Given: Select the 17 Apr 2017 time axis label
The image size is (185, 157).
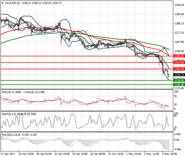Looking at the screenshot, I should pos(8,154).
